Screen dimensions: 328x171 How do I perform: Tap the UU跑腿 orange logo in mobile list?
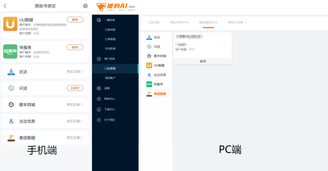(x=10, y=24)
